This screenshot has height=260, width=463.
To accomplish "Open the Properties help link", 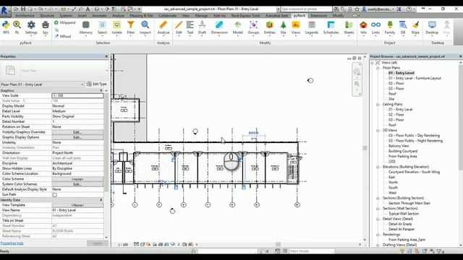I will (x=12, y=243).
